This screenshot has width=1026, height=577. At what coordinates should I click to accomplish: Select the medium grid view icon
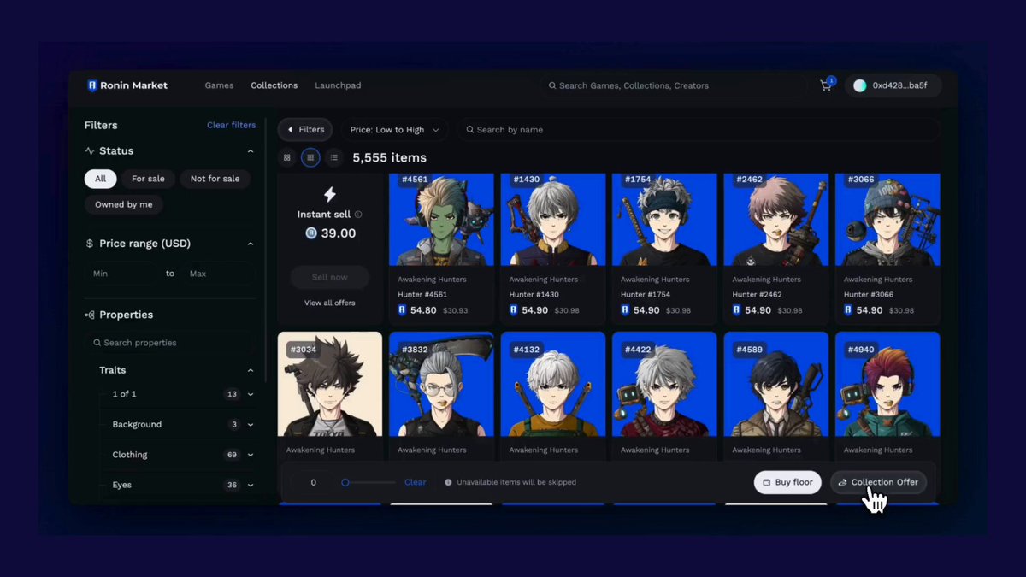tap(310, 157)
